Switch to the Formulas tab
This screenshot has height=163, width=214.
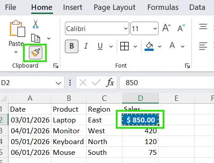point(163,7)
